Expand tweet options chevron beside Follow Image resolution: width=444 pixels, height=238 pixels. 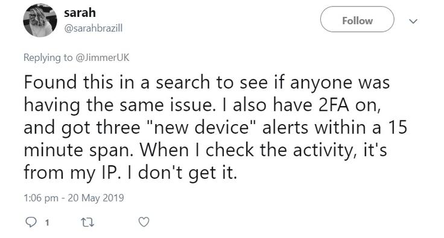coord(413,21)
